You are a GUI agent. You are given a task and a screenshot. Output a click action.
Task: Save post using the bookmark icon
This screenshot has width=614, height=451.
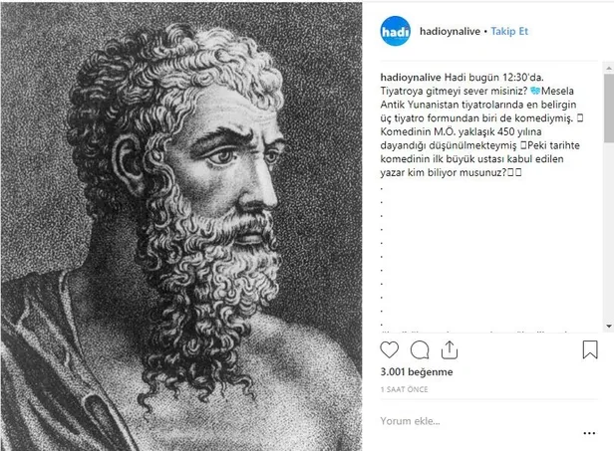click(x=590, y=349)
